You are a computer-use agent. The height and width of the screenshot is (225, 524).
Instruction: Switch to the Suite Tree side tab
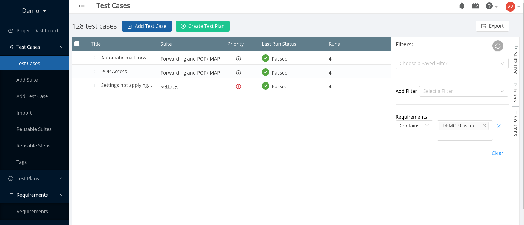pyautogui.click(x=515, y=60)
